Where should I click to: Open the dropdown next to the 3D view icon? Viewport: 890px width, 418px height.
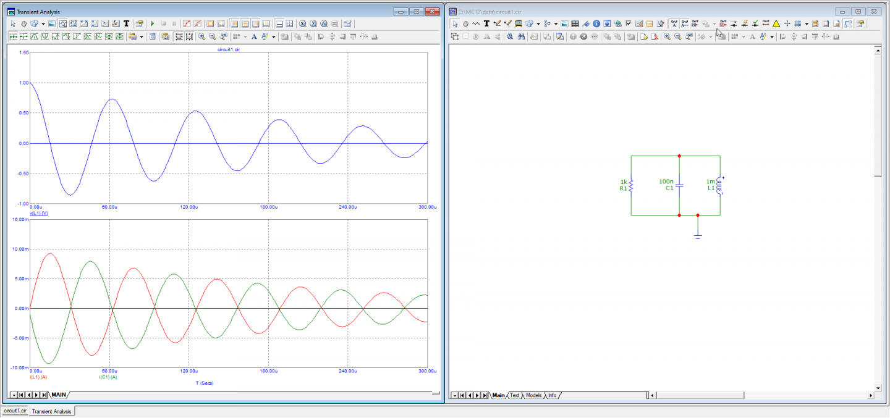coord(43,23)
